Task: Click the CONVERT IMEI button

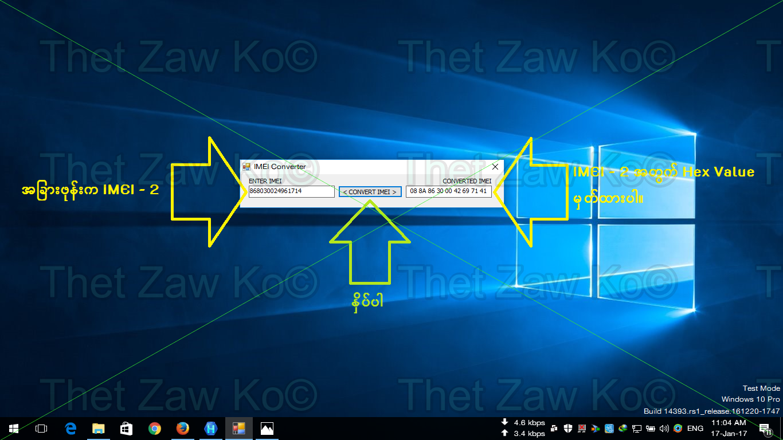Action: pos(370,192)
